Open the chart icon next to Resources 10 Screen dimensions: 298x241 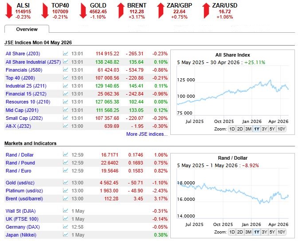pos(65,102)
